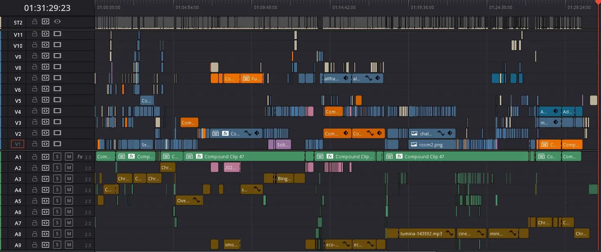Select the chal... clip on track V2
Viewport: 601px width, 252px height.
pos(432,133)
